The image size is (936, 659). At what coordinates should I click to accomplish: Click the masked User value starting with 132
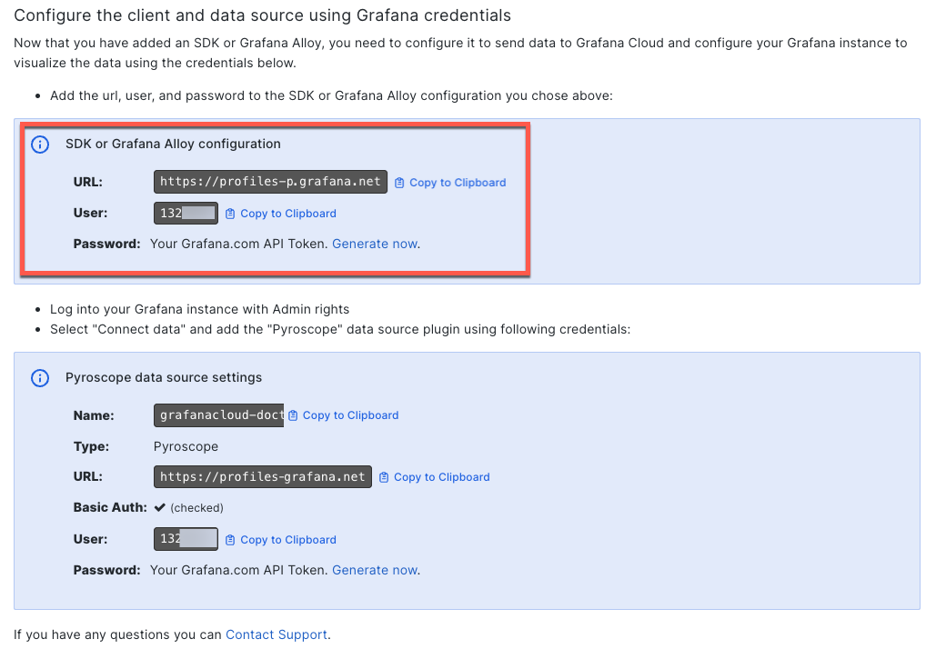point(186,213)
